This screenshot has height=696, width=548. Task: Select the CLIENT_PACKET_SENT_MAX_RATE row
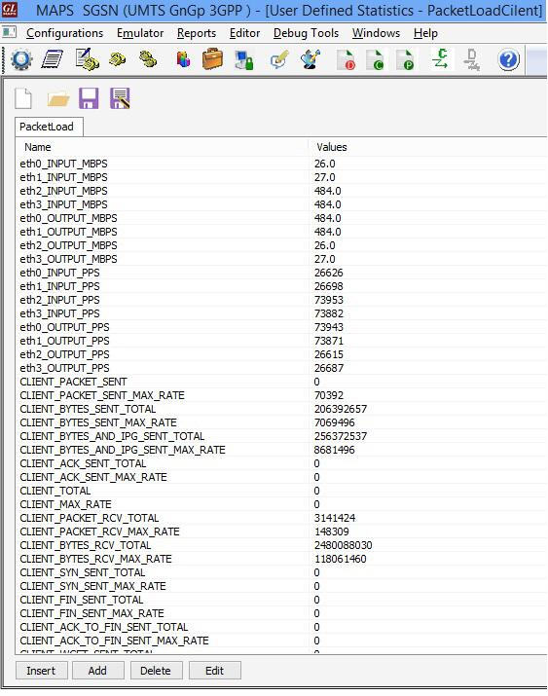(281, 395)
